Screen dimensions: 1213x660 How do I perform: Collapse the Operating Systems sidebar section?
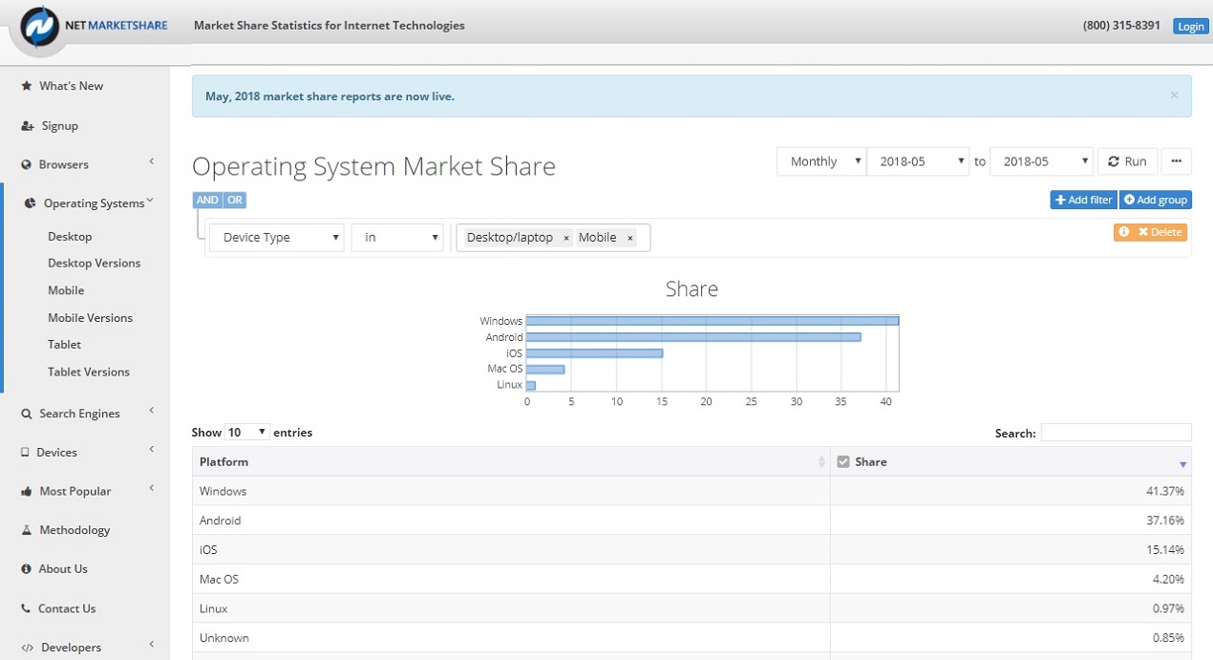coord(150,201)
